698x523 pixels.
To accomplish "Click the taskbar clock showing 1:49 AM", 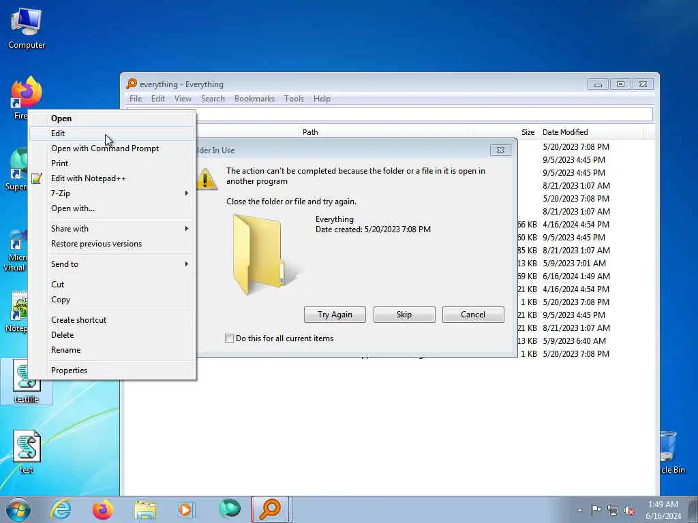I will [663, 510].
